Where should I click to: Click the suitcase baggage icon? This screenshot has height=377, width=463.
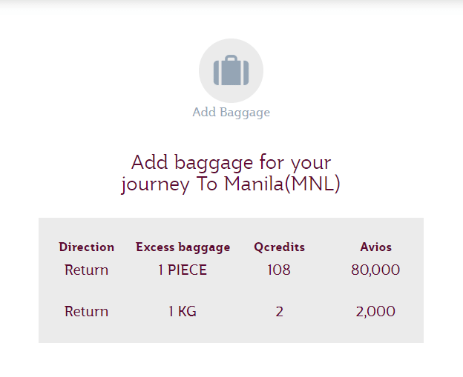tap(231, 72)
